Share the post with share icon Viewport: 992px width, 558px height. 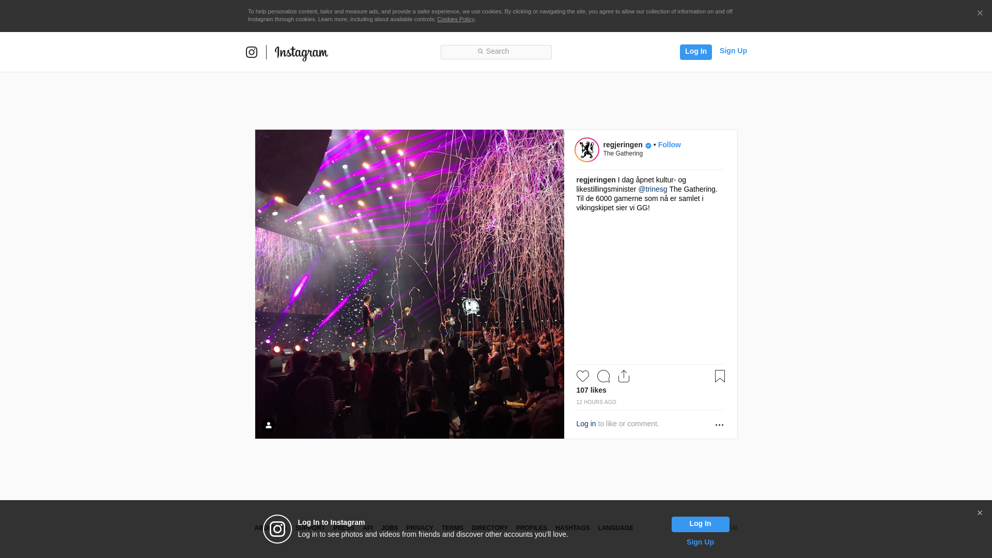624,376
